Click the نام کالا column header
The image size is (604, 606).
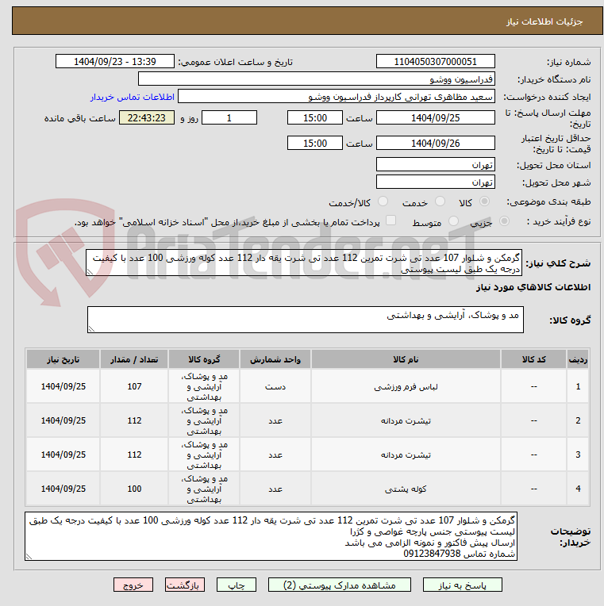coord(406,359)
